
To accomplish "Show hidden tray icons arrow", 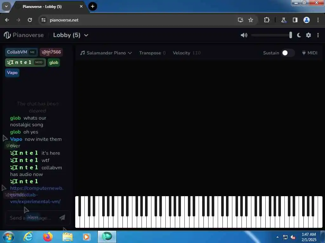I will click(277, 237).
